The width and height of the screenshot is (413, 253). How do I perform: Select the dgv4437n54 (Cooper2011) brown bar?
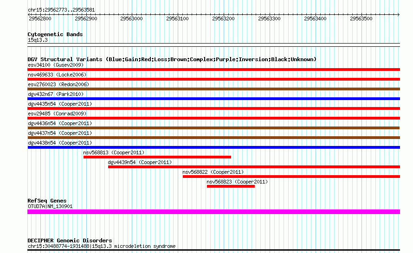pos(213,138)
